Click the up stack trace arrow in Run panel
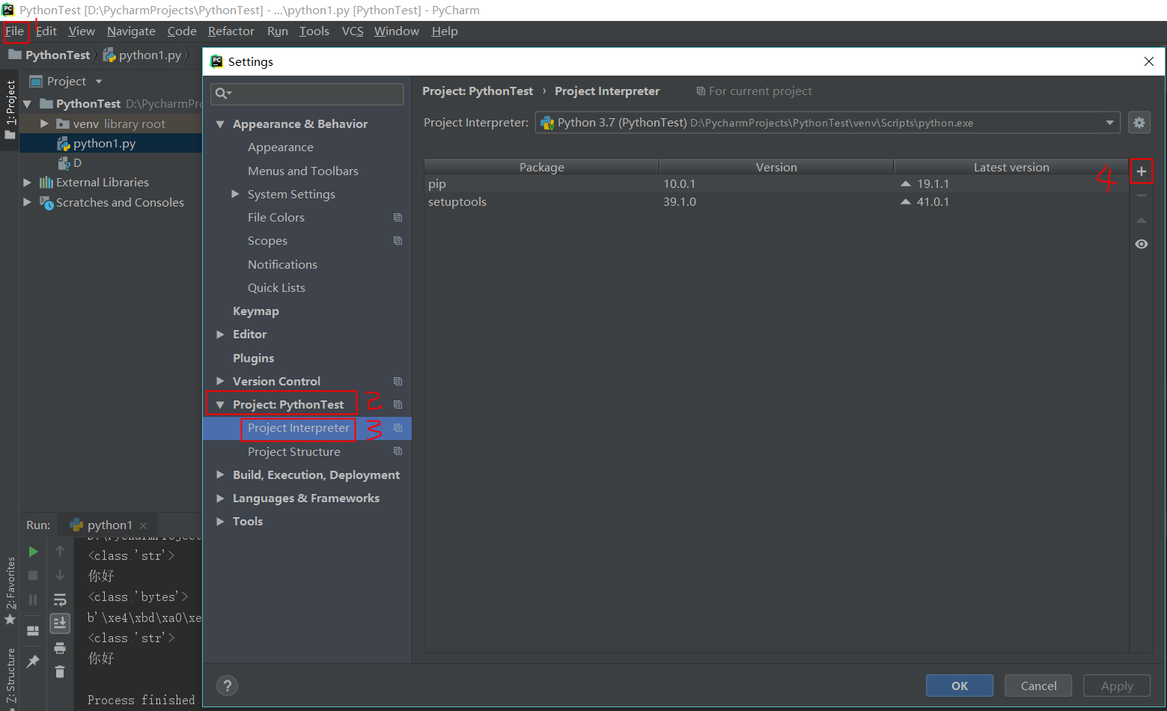 click(x=60, y=552)
